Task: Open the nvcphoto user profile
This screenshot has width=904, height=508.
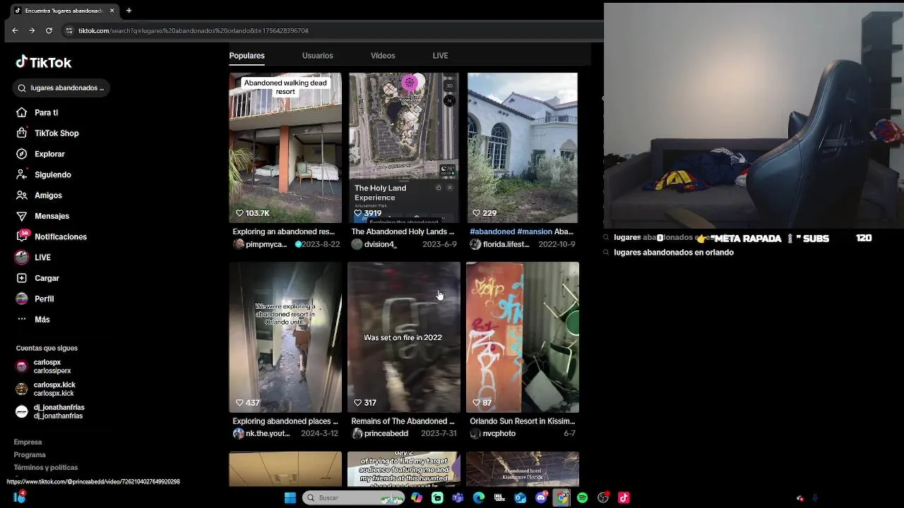Action: [493, 433]
